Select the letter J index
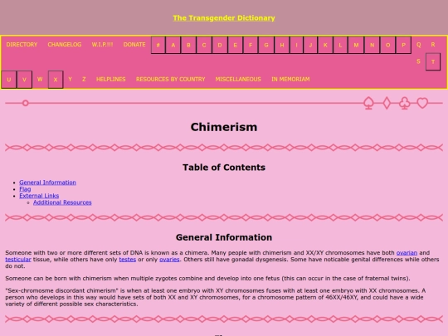The width and height of the screenshot is (448, 336). click(310, 45)
